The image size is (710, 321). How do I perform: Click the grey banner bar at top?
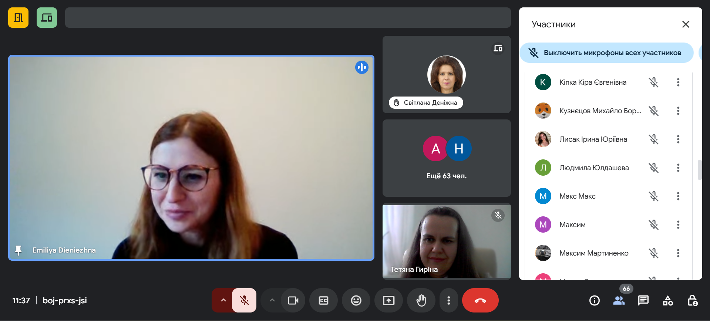pyautogui.click(x=288, y=17)
